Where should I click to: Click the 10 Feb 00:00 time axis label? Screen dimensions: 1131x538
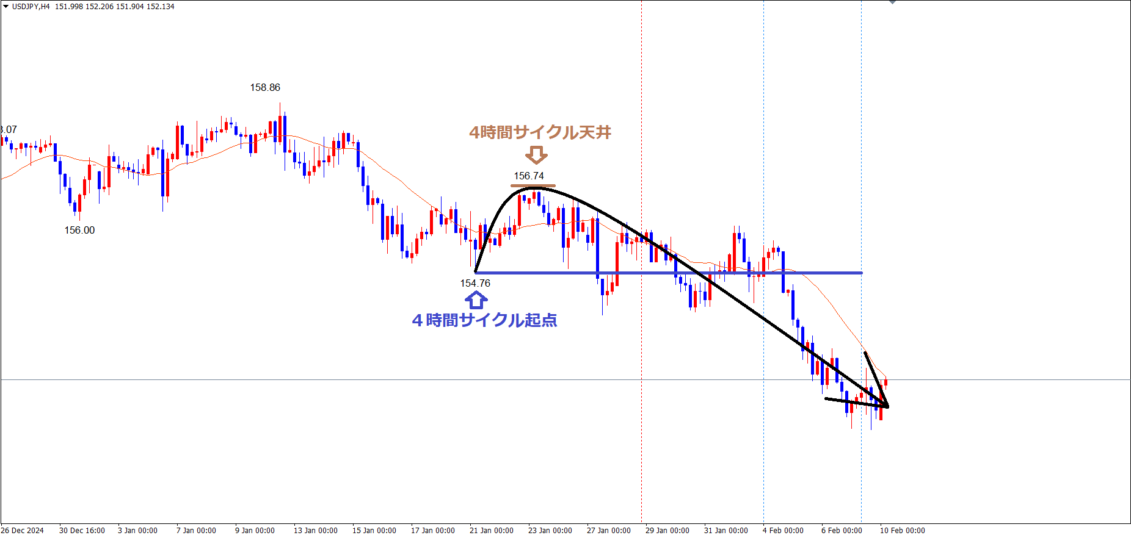pyautogui.click(x=902, y=530)
